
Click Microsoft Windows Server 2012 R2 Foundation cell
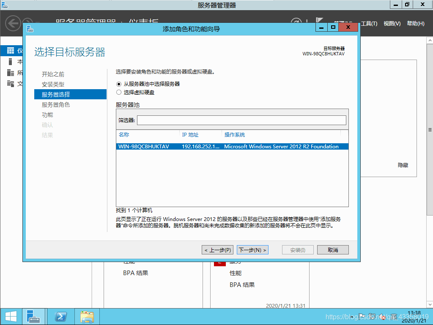281,147
